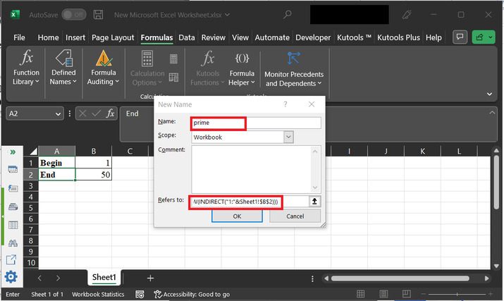Click the sidebar export arrow icon
The height and width of the screenshot is (301, 504).
coord(11,260)
